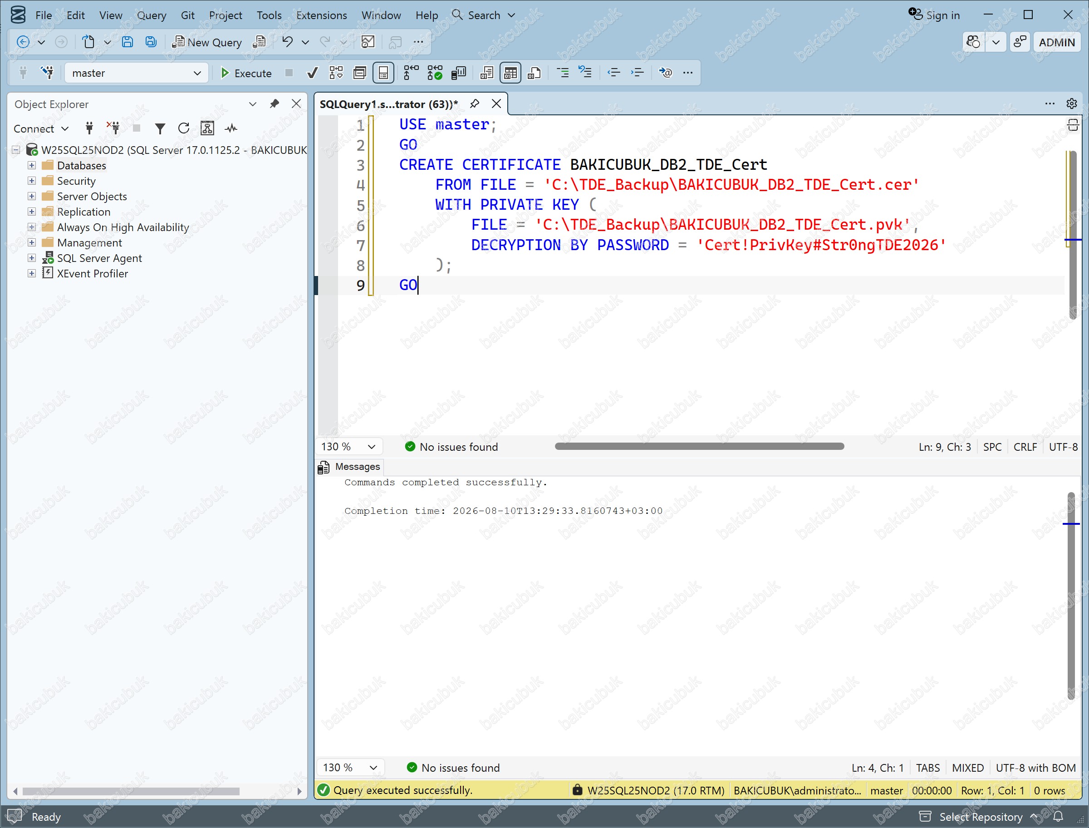Screen dimensions: 1089x828
Task: Click the Navigate Backward arrow icon
Action: pyautogui.click(x=23, y=42)
